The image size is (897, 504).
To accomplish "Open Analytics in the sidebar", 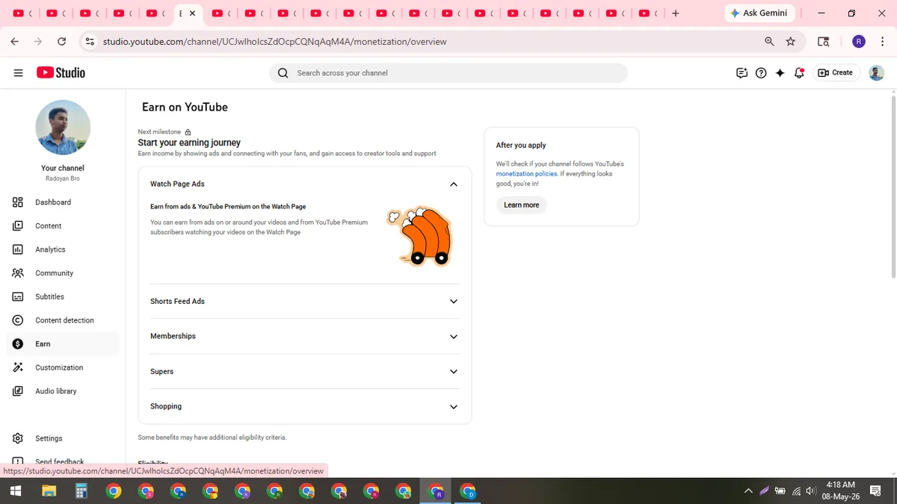I will (x=63, y=249).
